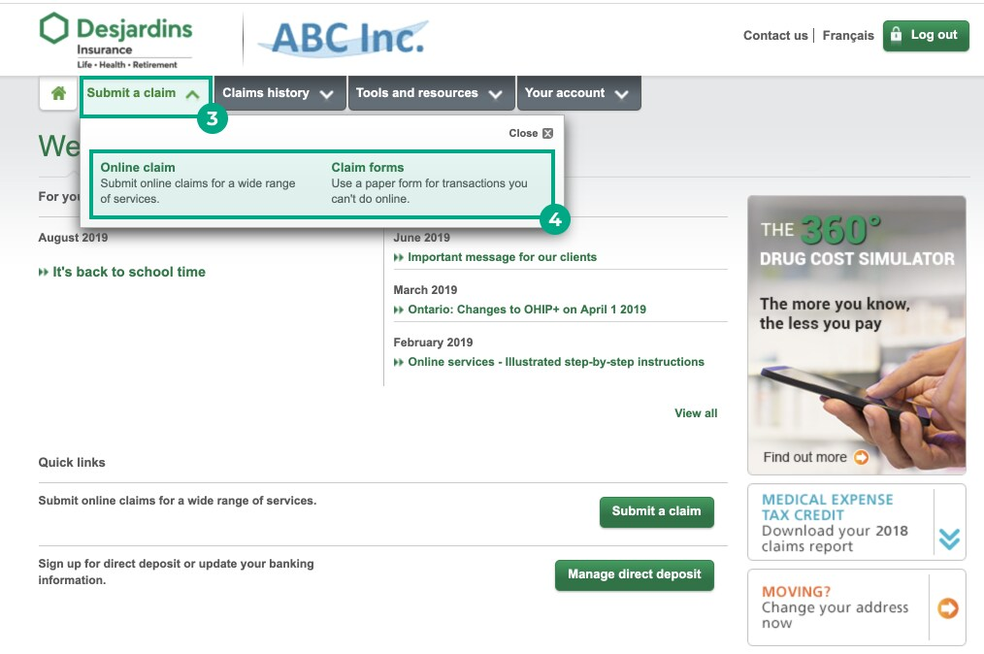Click the lock icon on the Log out button

point(899,35)
